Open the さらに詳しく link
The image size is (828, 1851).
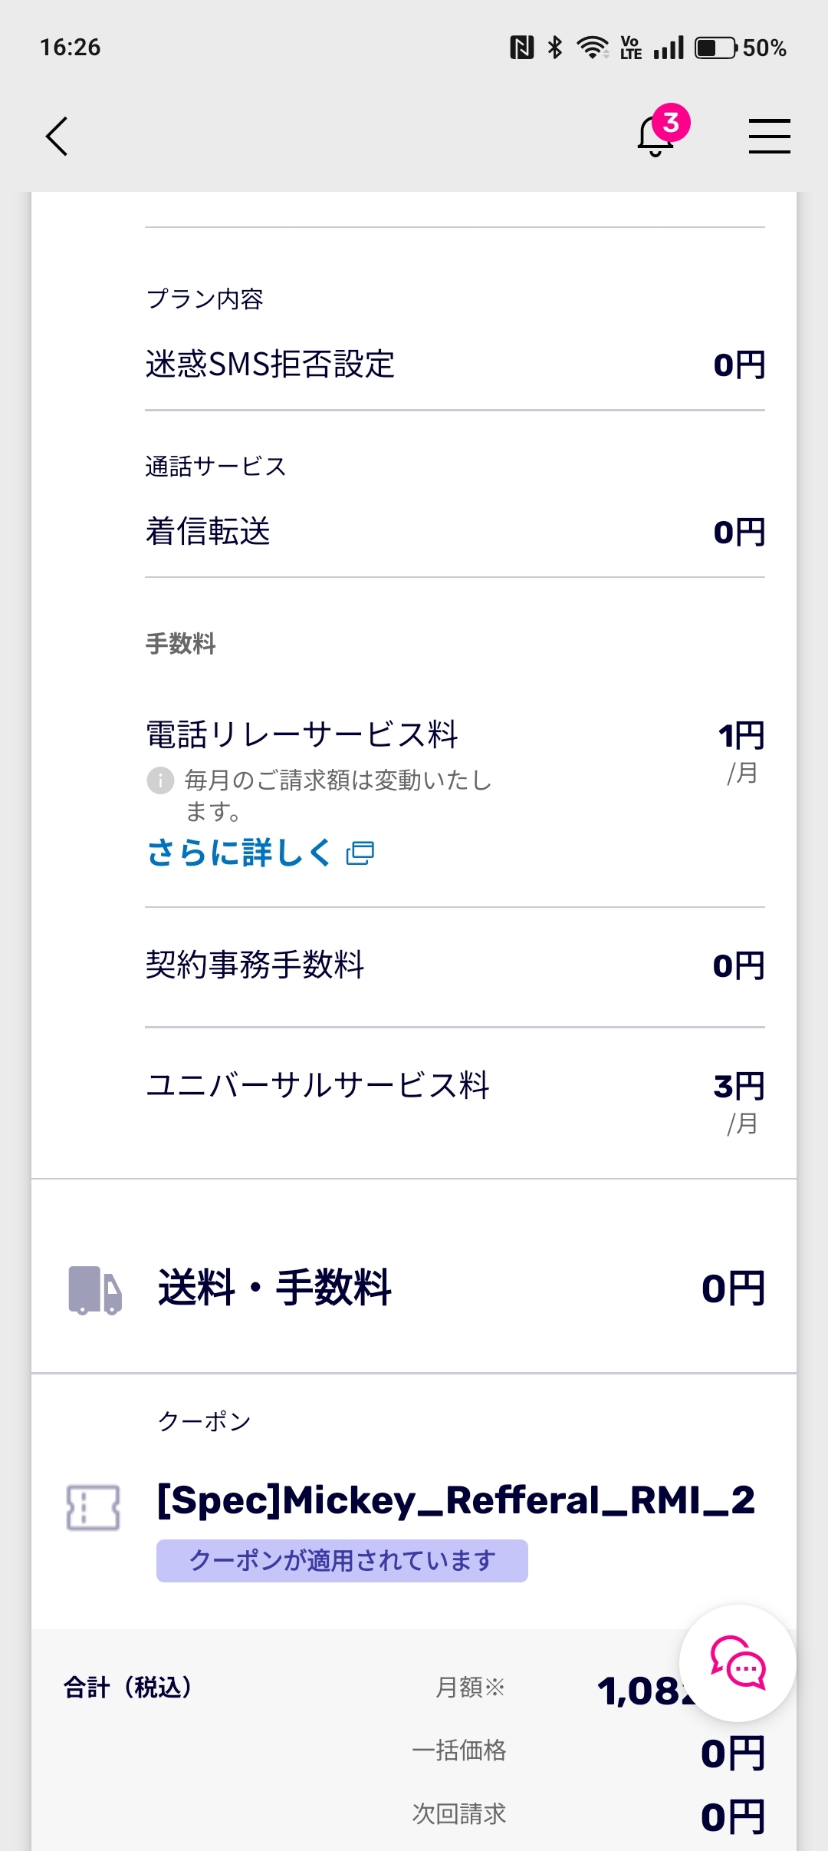pos(239,853)
